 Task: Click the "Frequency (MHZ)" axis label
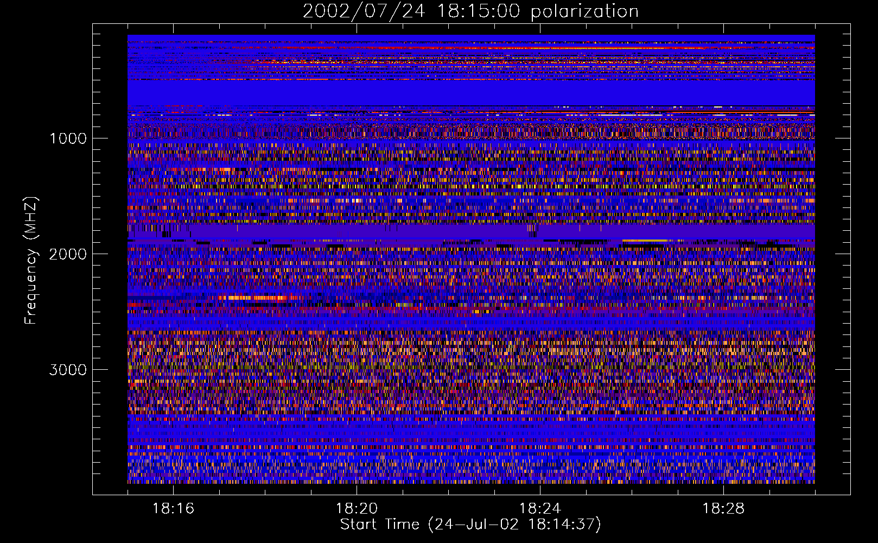31,261
